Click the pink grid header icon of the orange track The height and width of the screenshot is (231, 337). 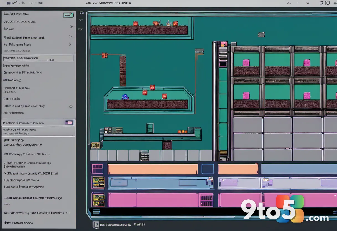[97, 169]
